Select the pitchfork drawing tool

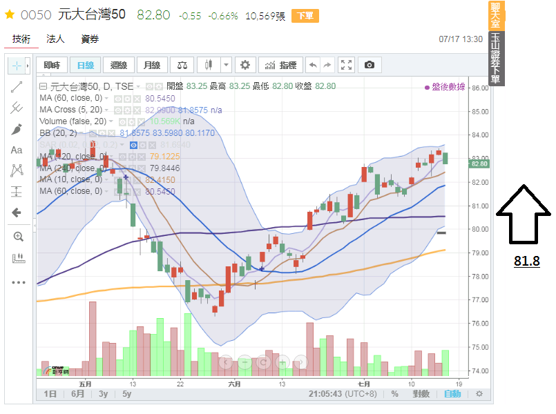click(x=17, y=108)
